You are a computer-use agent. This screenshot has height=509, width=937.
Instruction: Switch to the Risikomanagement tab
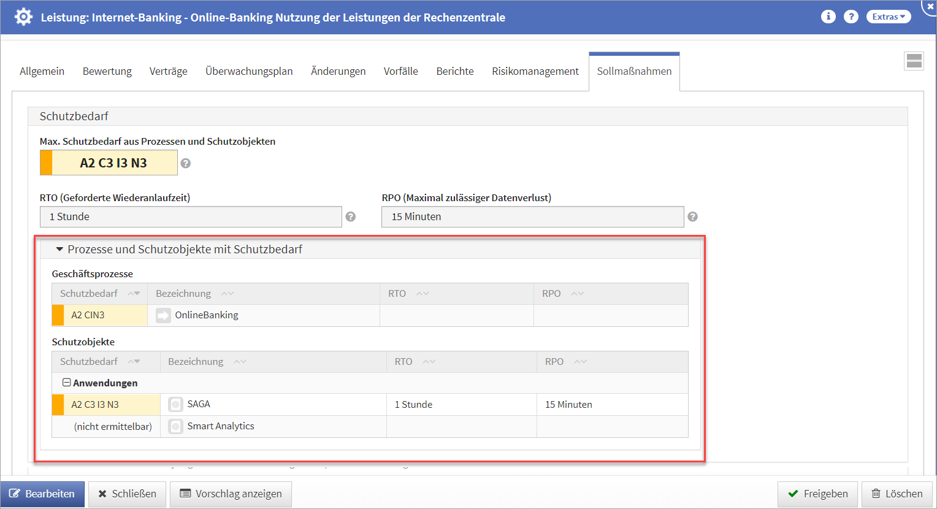[535, 71]
